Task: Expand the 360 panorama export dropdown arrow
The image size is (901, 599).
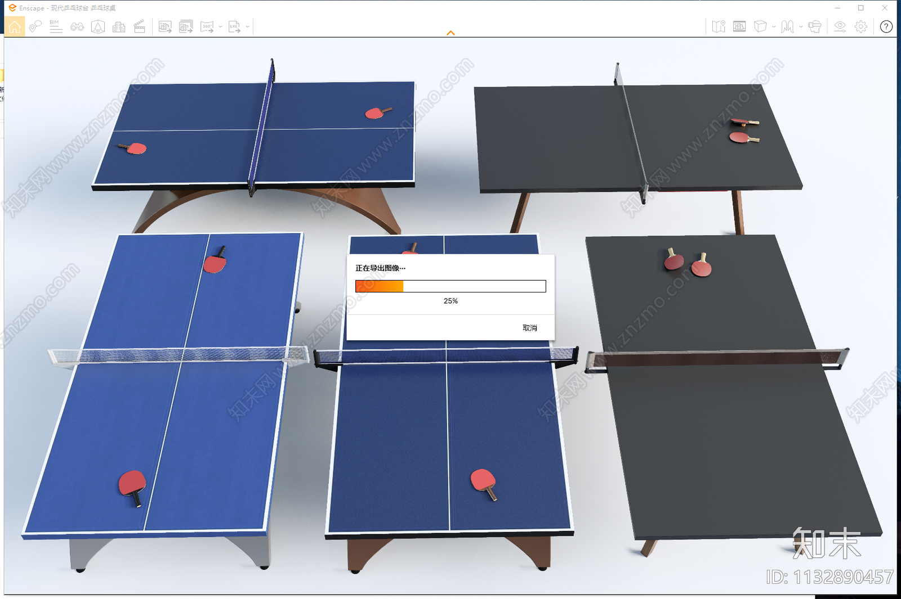Action: point(220,26)
